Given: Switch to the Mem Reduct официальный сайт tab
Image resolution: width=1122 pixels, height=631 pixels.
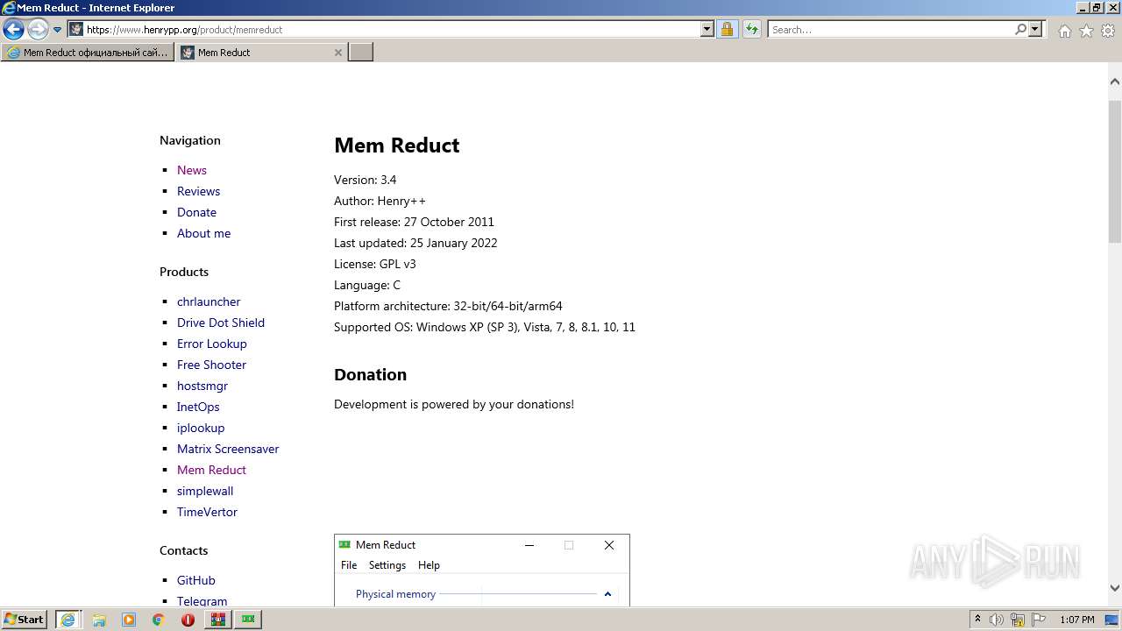Looking at the screenshot, I should point(88,53).
